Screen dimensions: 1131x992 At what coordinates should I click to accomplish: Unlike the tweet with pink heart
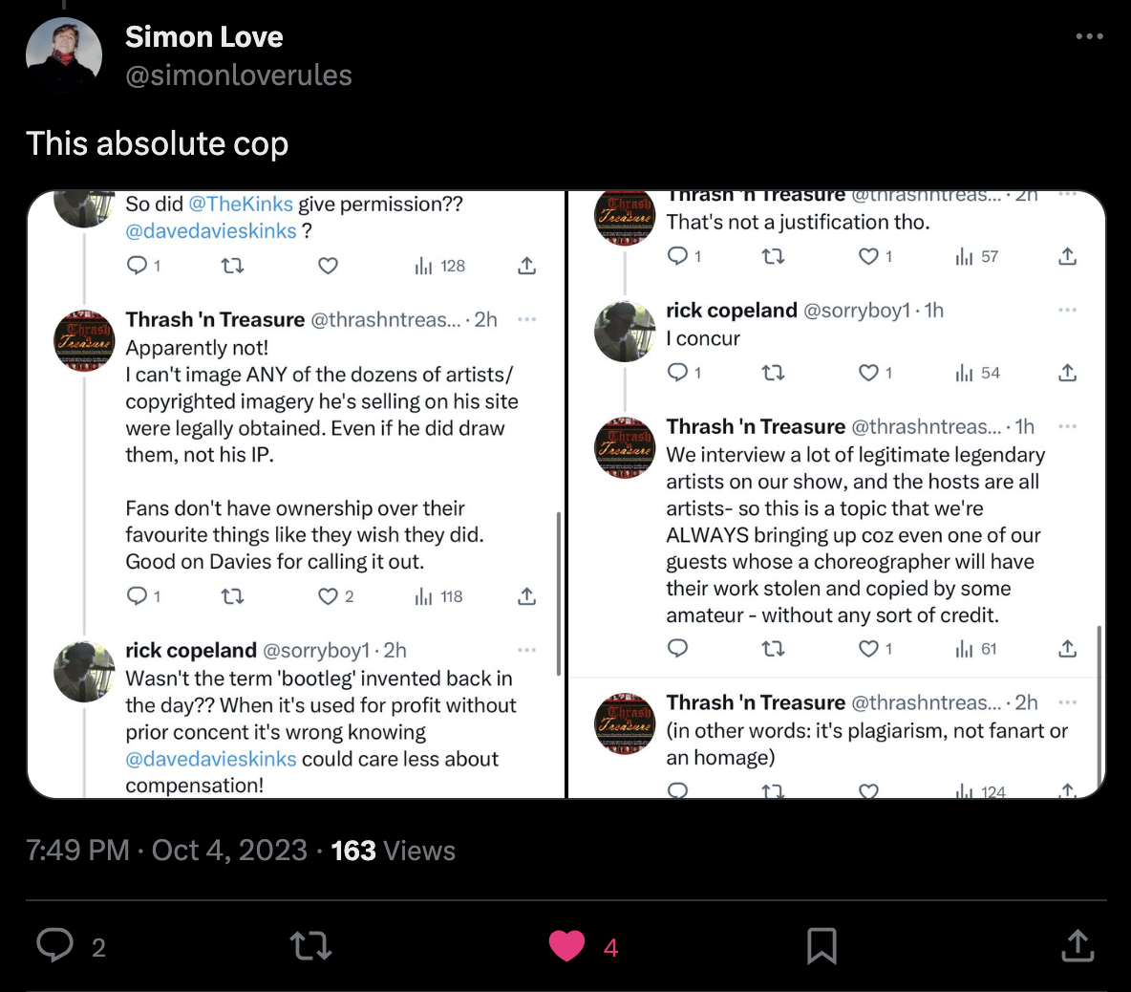tap(566, 946)
